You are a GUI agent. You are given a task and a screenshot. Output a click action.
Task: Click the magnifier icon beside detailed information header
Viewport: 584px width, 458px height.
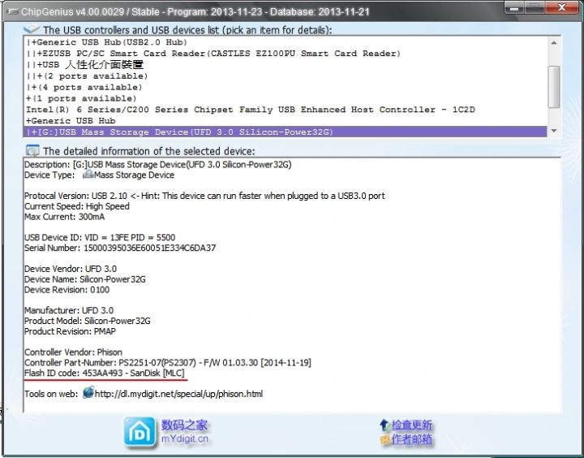coord(32,151)
